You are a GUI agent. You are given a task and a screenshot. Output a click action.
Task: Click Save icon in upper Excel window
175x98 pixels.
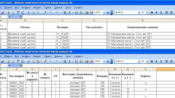(2, 13)
